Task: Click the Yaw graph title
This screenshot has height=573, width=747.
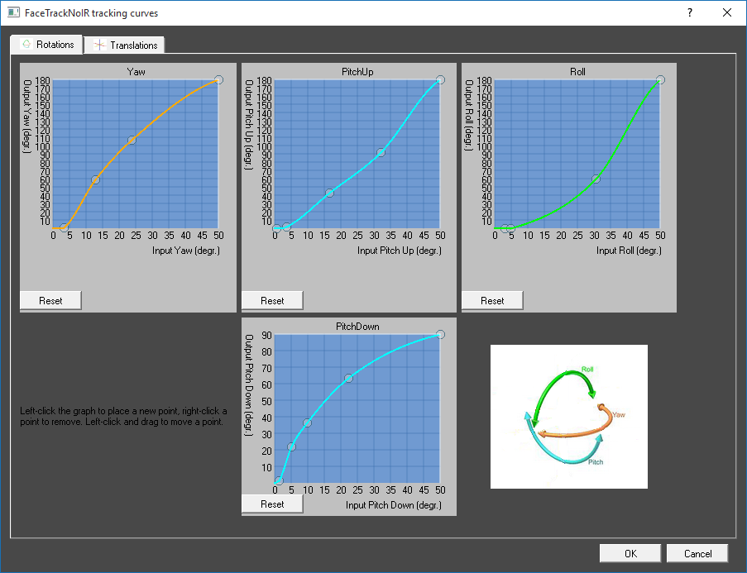Action: tap(136, 72)
